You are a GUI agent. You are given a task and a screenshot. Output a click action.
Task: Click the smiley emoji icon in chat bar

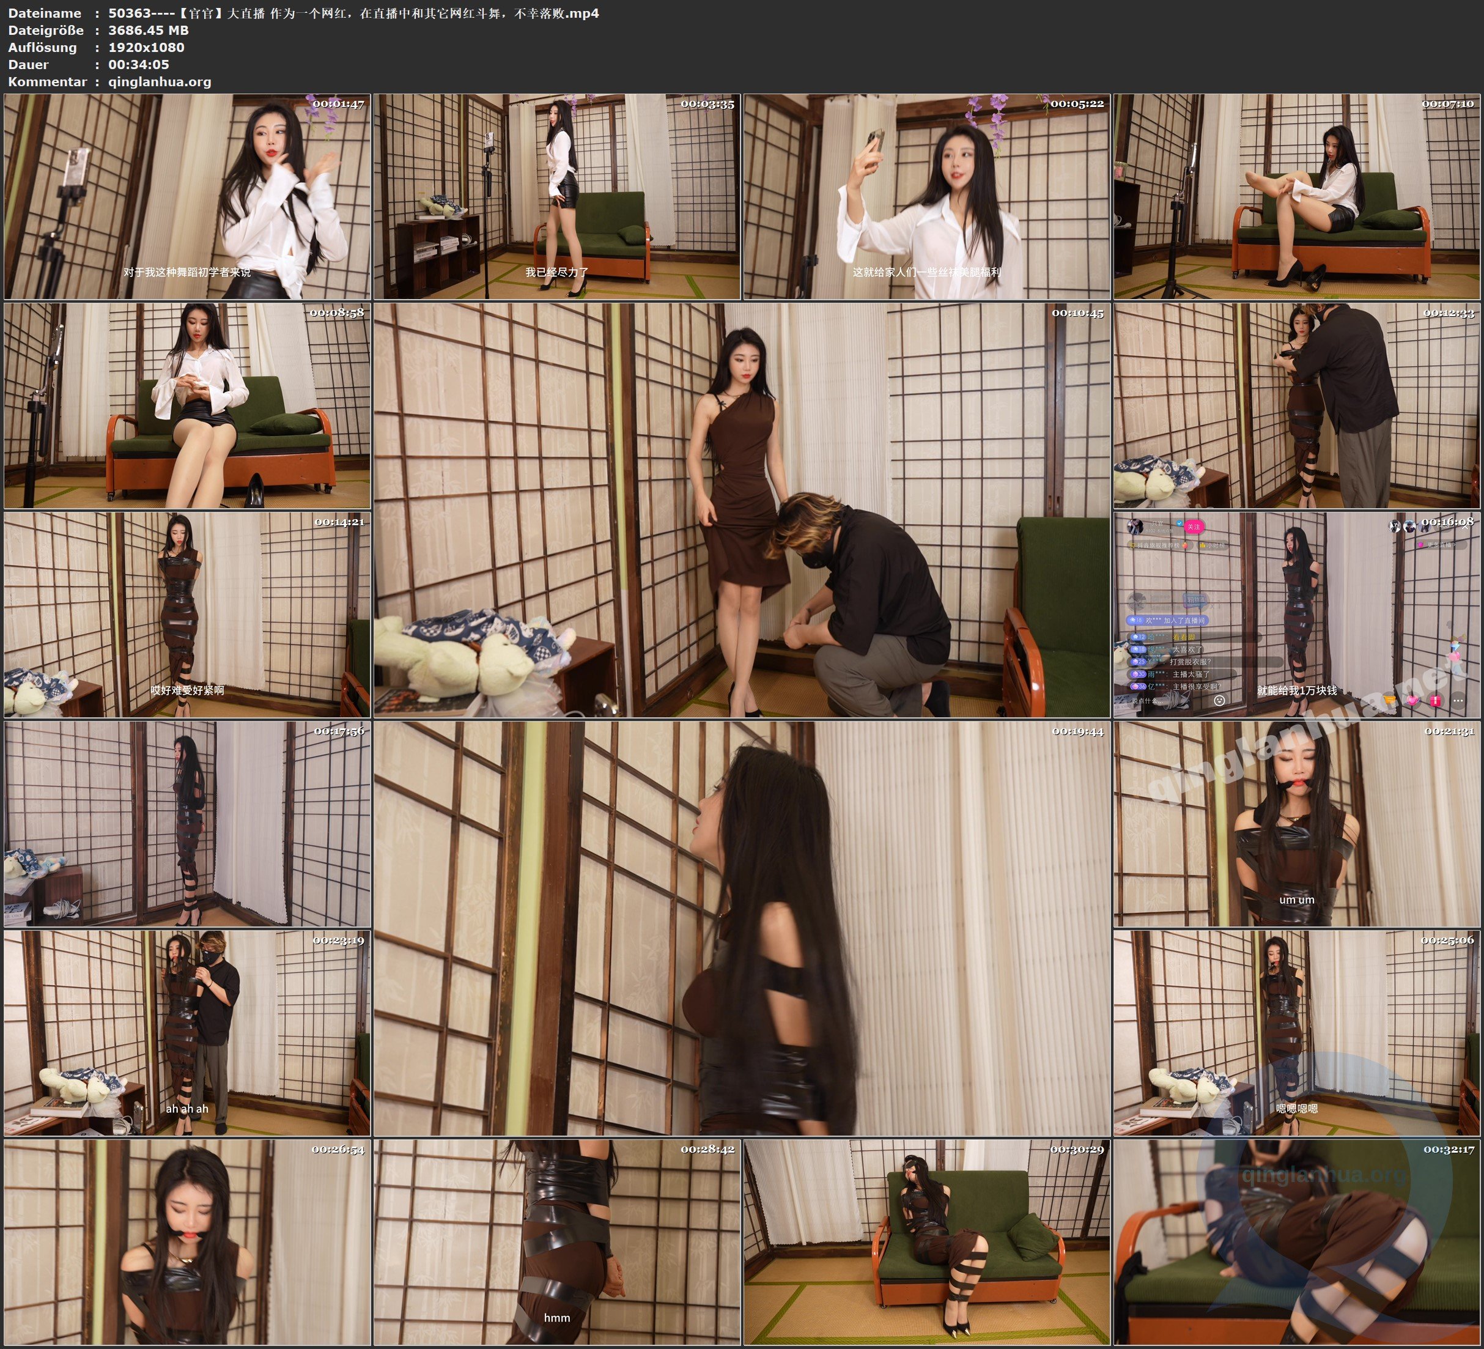pyautogui.click(x=1220, y=700)
